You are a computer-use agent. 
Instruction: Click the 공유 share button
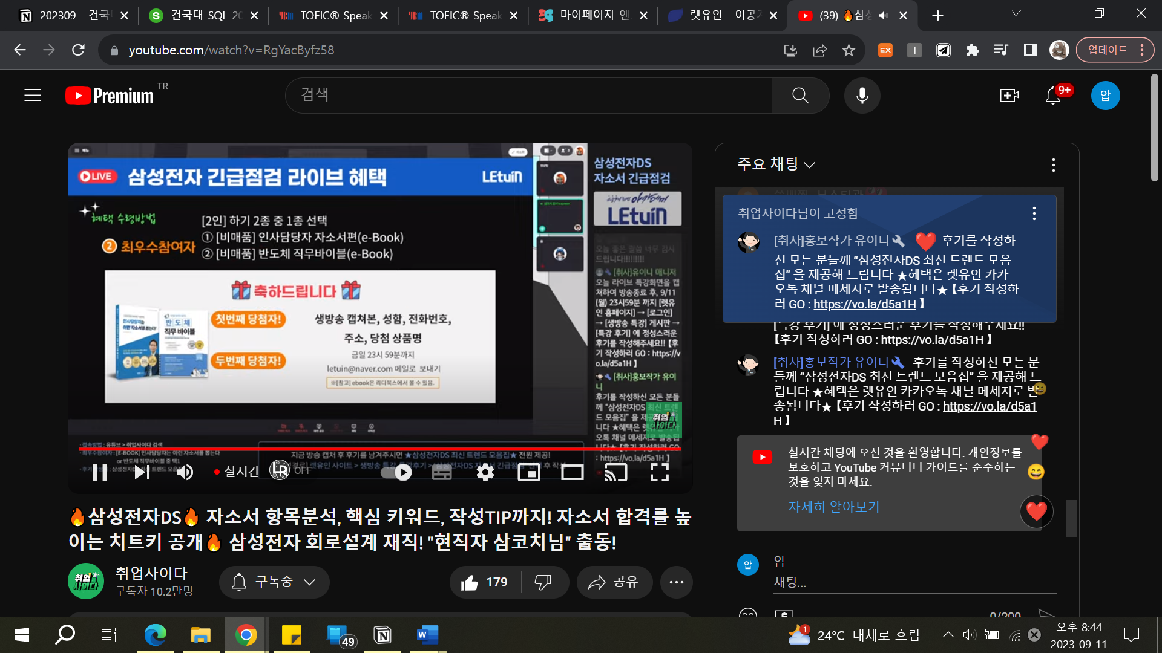(614, 582)
